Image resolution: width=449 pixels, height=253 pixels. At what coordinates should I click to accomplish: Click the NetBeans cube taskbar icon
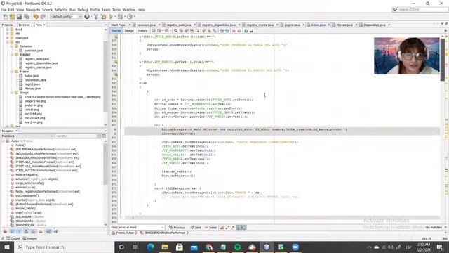(267, 247)
